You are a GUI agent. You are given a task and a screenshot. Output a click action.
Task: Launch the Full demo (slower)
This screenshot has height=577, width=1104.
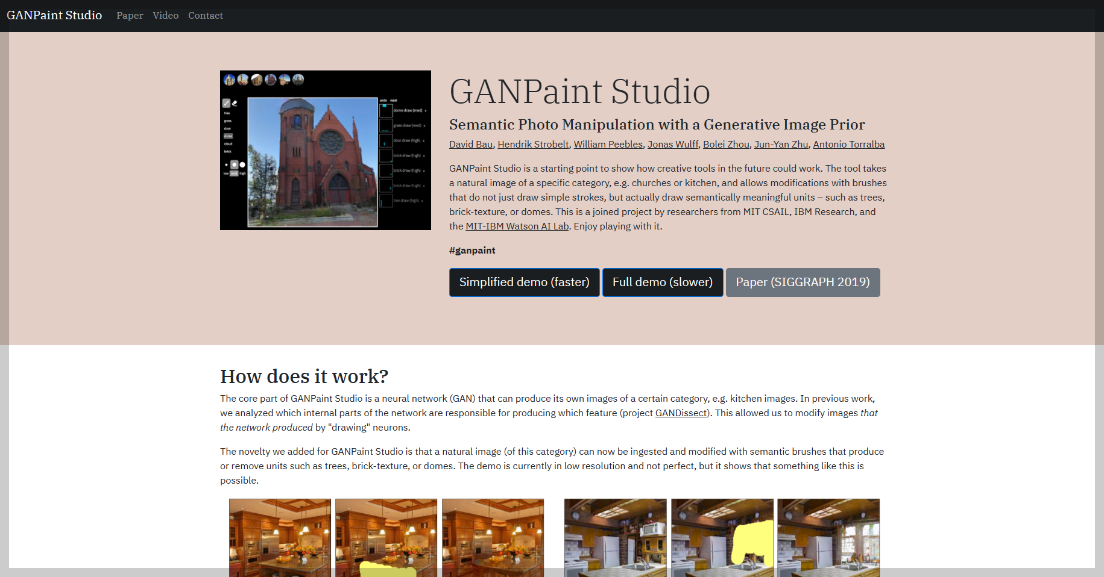pos(663,282)
